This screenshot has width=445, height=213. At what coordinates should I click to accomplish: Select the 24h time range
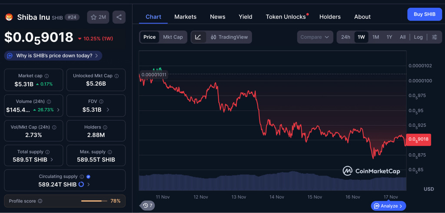tap(345, 37)
